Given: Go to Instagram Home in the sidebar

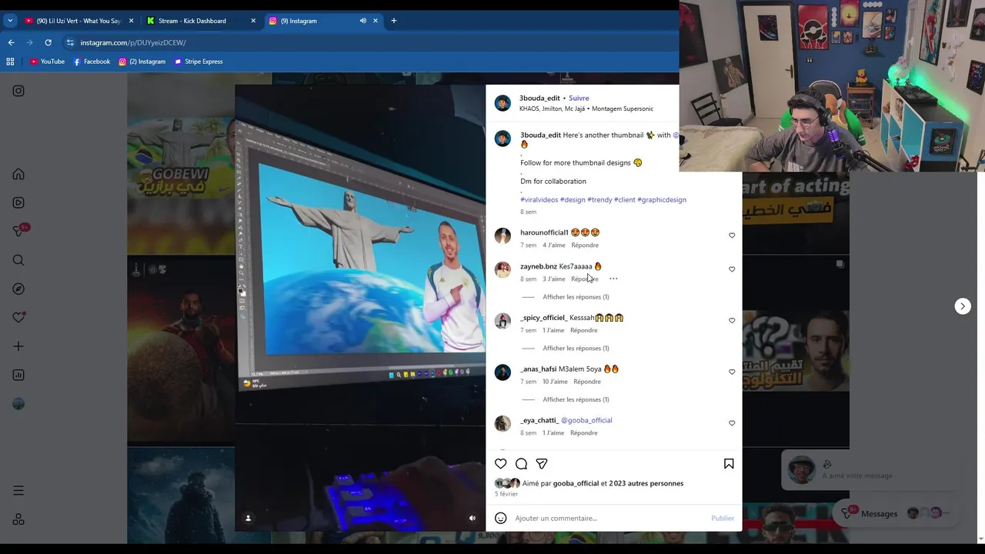Looking at the screenshot, I should [x=18, y=174].
